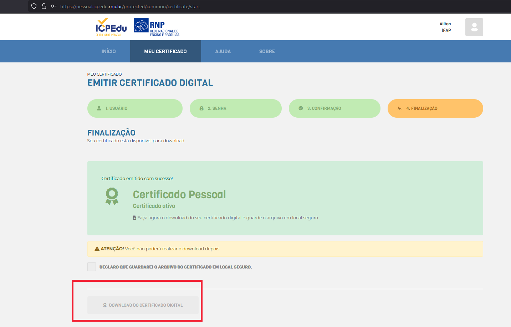Click the check icon in step 3

click(301, 108)
